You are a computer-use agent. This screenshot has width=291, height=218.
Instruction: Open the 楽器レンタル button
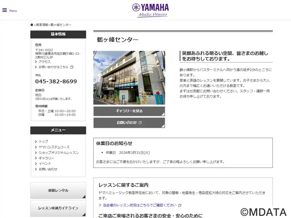click(x=58, y=190)
